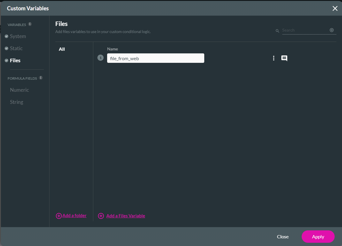Go to the String formula fields
The height and width of the screenshot is (246, 342).
pyautogui.click(x=16, y=102)
